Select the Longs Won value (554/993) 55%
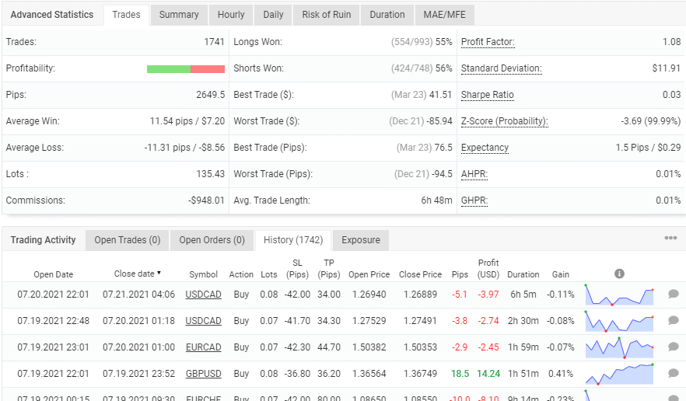686x401 pixels. coord(422,42)
